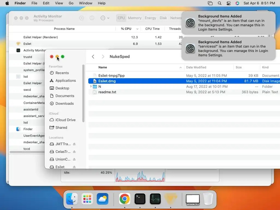Image resolution: width=280 pixels, height=210 pixels.
Task: Sort by CPU Time column
Action: pos(152,29)
